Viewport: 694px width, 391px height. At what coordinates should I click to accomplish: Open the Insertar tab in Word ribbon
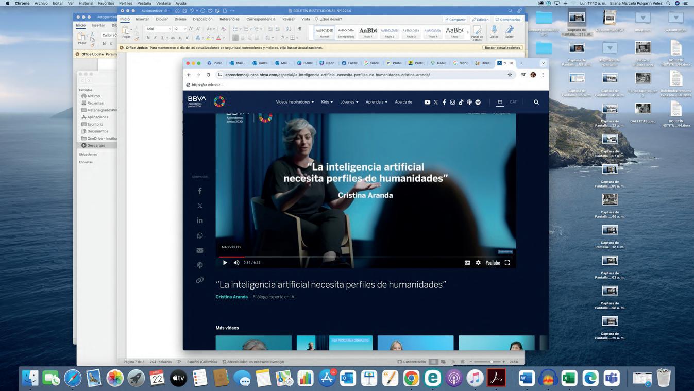[142, 19]
